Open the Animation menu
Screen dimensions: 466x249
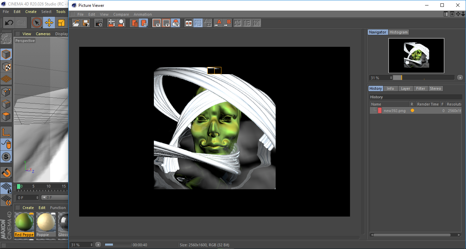click(143, 14)
